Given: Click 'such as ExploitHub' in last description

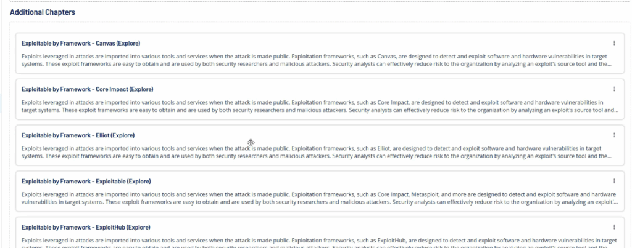Looking at the screenshot, I should pos(396,241).
